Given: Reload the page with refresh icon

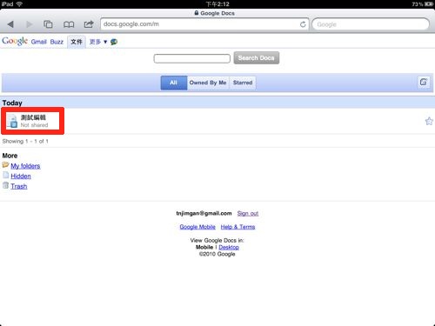Looking at the screenshot, I should (x=303, y=24).
